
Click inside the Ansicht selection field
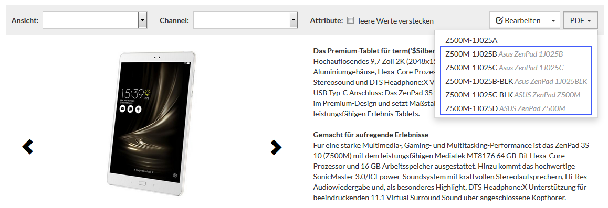90,20
